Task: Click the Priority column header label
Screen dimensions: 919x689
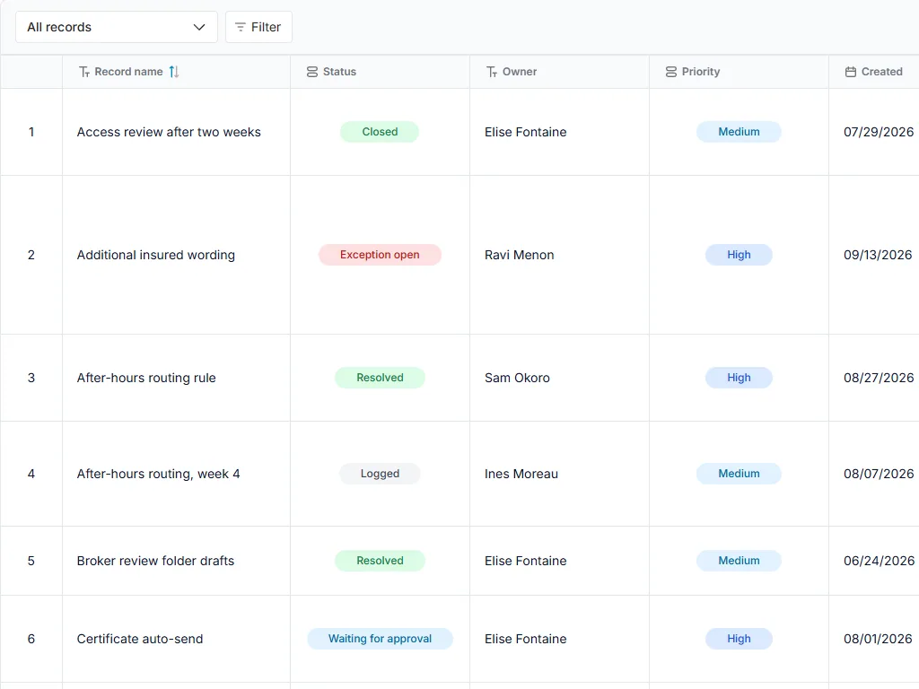Action: click(x=700, y=72)
